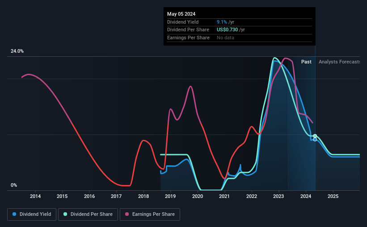
Task: Click the 2017 x-axis year label
Action: [x=116, y=196]
